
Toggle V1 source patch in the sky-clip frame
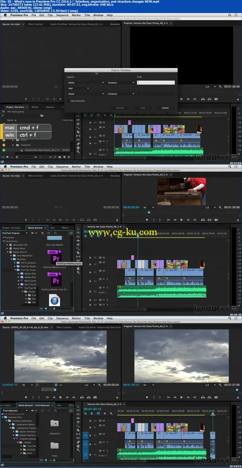tap(85, 435)
